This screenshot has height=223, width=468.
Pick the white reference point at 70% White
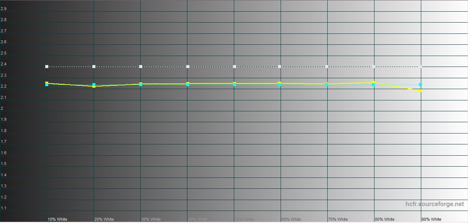point(327,67)
